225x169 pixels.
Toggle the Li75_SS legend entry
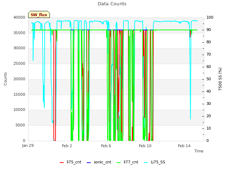pyautogui.click(x=155, y=162)
